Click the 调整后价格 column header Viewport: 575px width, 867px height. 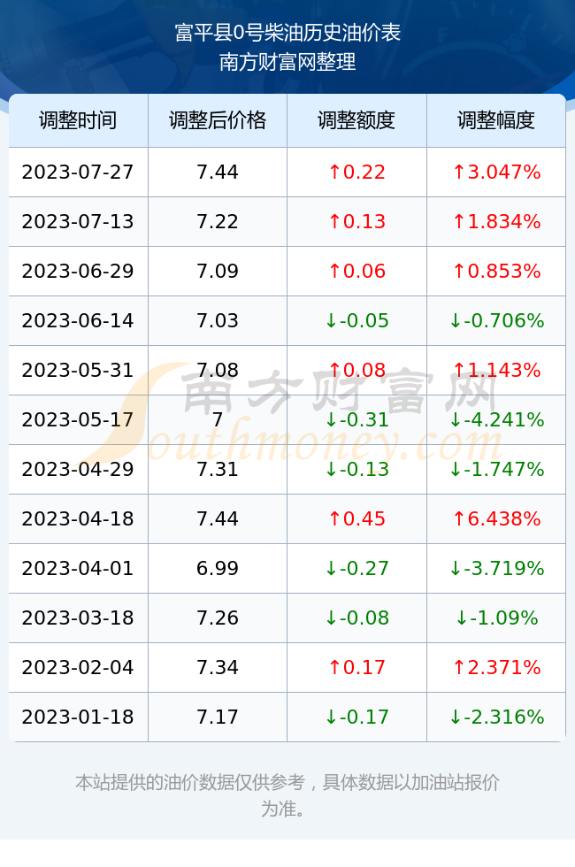click(218, 120)
